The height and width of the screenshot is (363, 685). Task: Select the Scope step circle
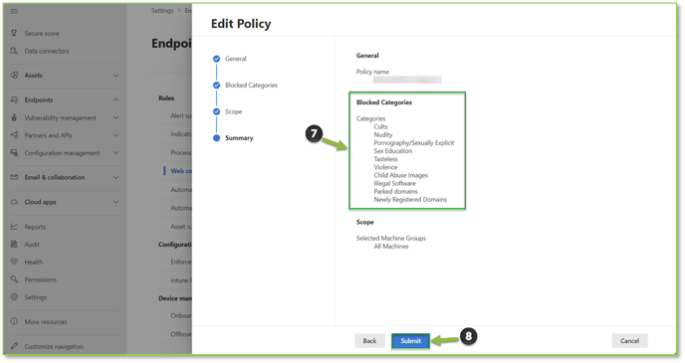(x=216, y=111)
